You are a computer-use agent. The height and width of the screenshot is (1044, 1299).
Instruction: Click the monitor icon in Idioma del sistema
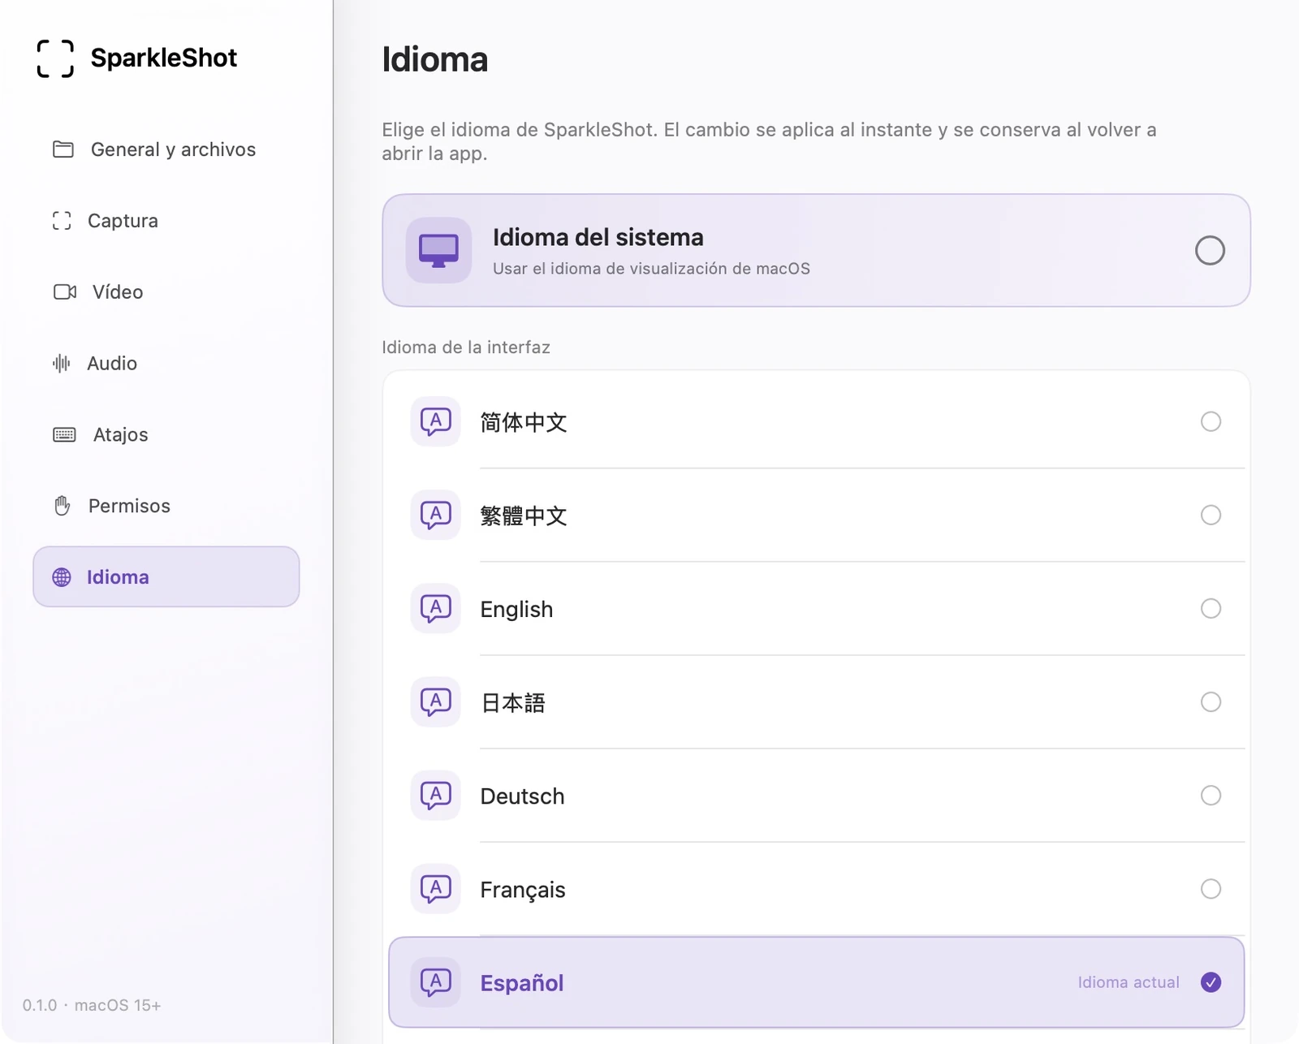pos(438,250)
